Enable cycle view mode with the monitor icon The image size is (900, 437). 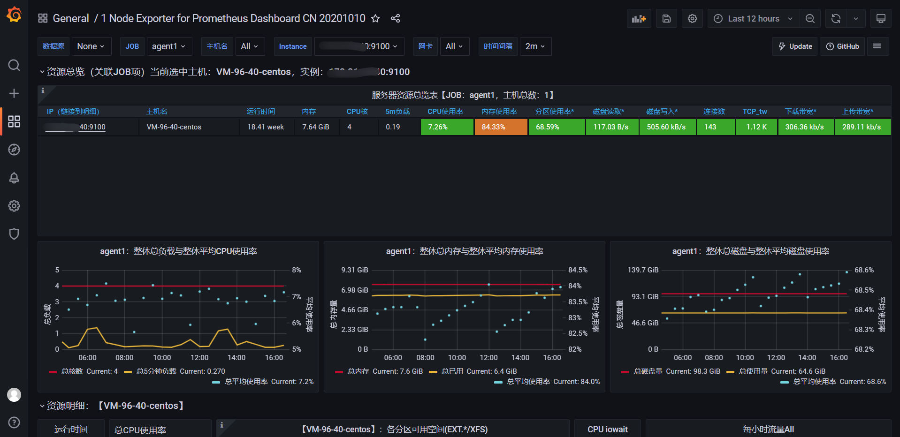click(x=881, y=18)
